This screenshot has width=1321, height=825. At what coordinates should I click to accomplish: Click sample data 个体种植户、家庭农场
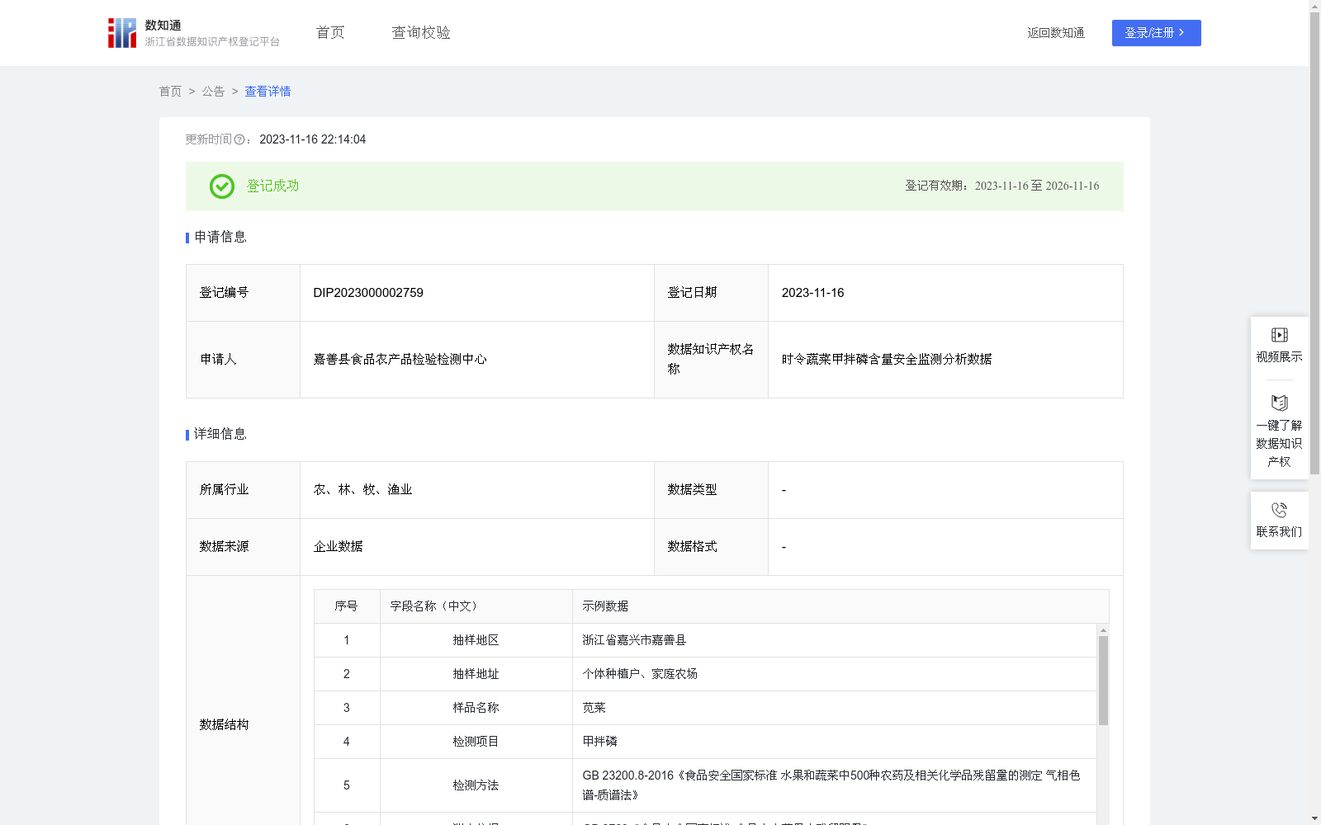pyautogui.click(x=640, y=674)
